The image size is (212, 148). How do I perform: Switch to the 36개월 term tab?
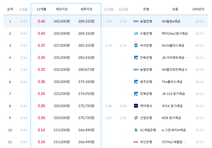(x=123, y=9)
